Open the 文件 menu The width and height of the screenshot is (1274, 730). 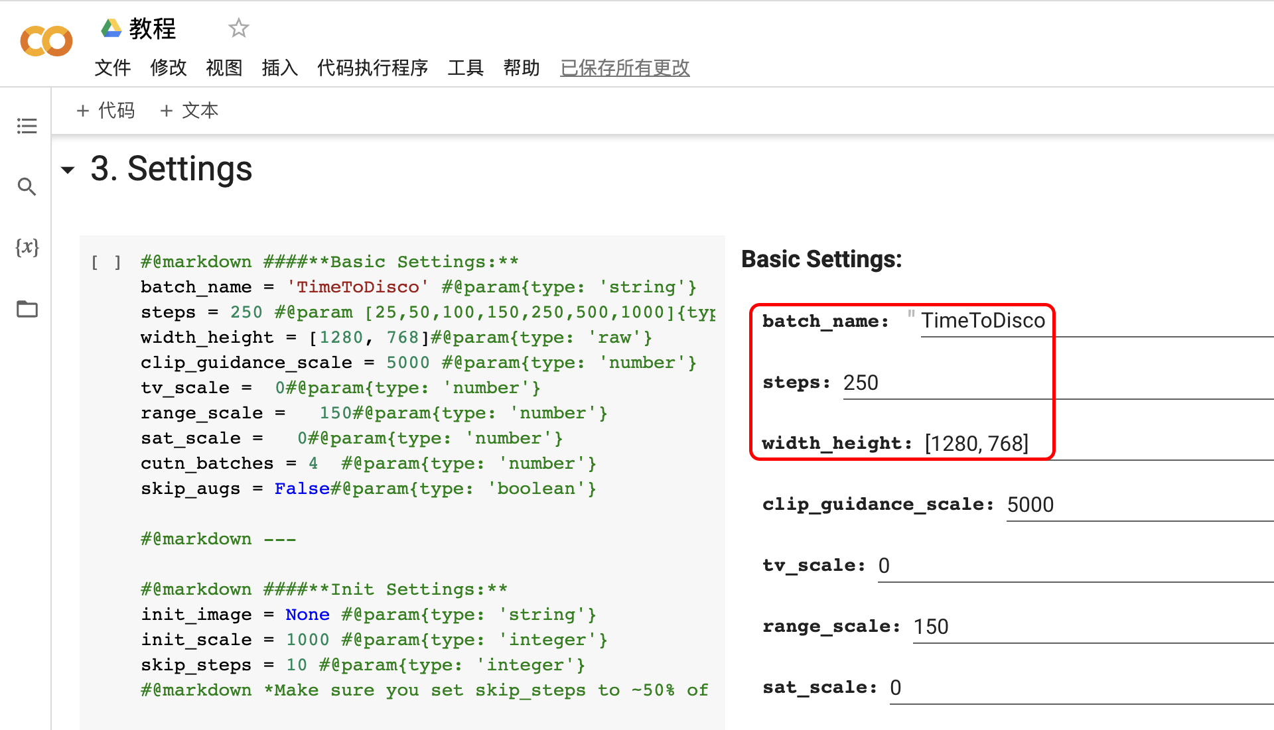[112, 68]
